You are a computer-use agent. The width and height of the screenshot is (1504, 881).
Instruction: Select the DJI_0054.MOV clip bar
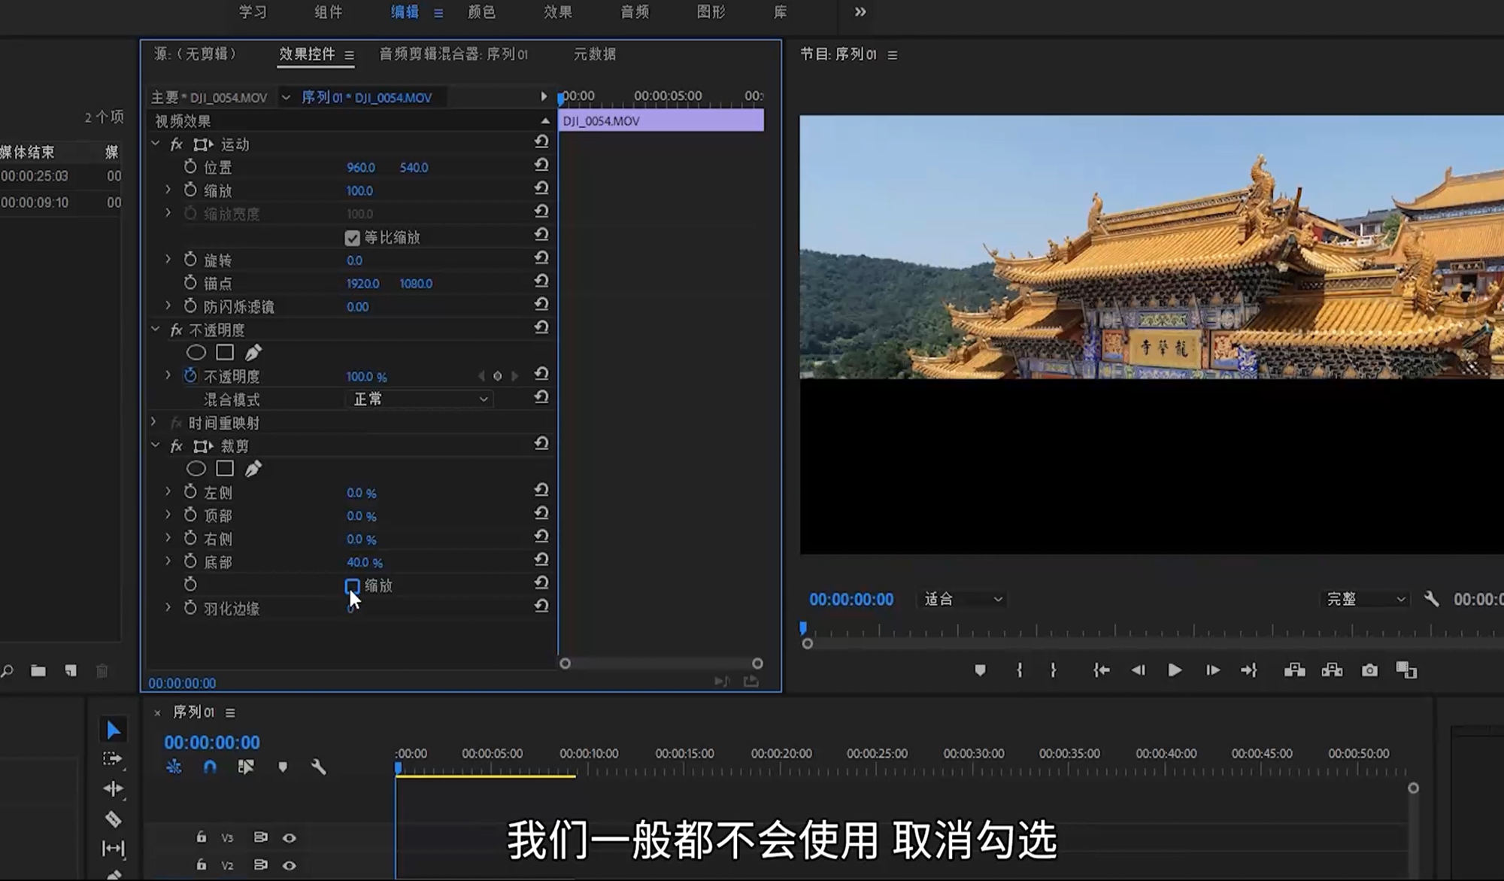(x=661, y=120)
